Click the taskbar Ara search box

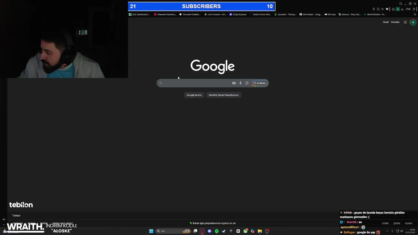(x=173, y=231)
